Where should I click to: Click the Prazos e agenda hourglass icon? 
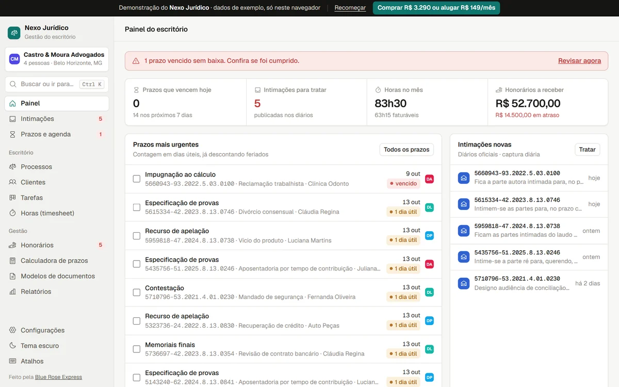pyautogui.click(x=13, y=134)
